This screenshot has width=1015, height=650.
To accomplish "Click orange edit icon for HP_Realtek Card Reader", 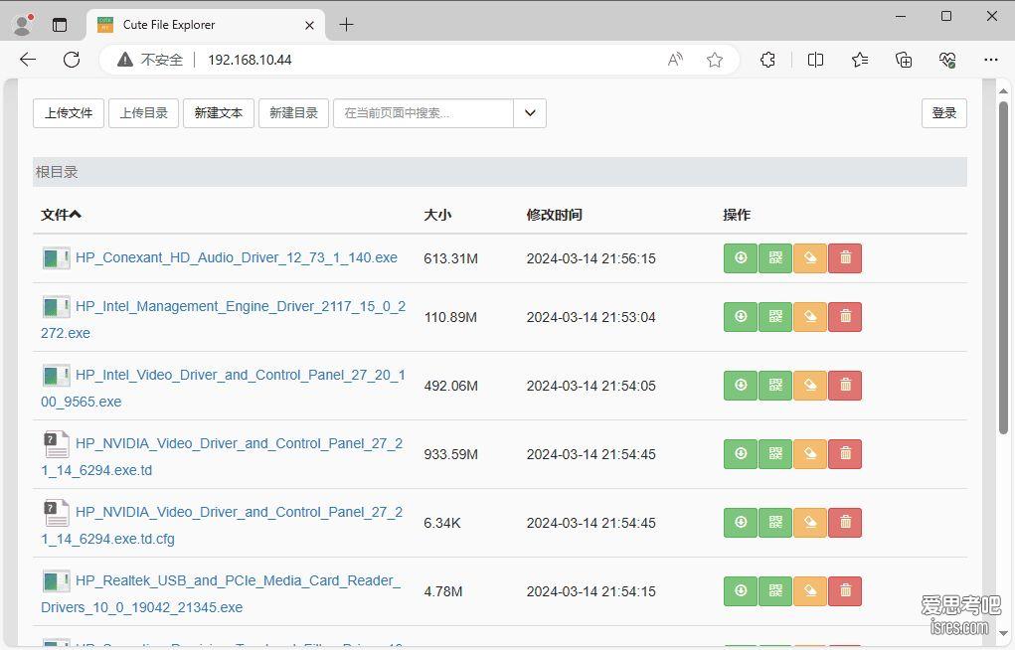I will (810, 591).
